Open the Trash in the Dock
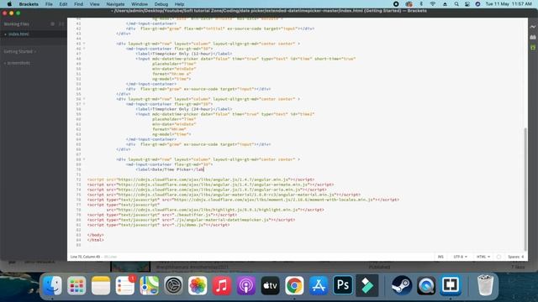 (x=486, y=285)
